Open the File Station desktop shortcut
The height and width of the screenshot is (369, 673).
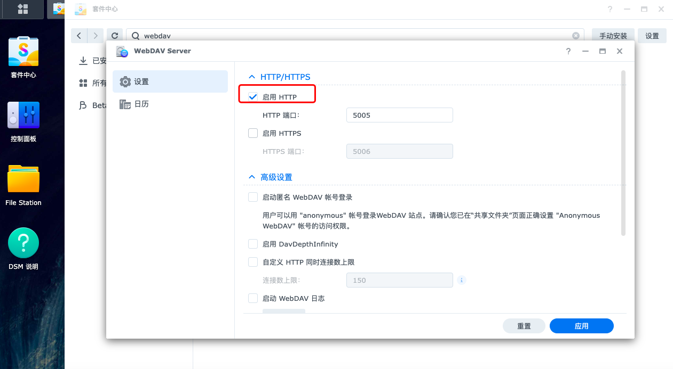point(23,185)
